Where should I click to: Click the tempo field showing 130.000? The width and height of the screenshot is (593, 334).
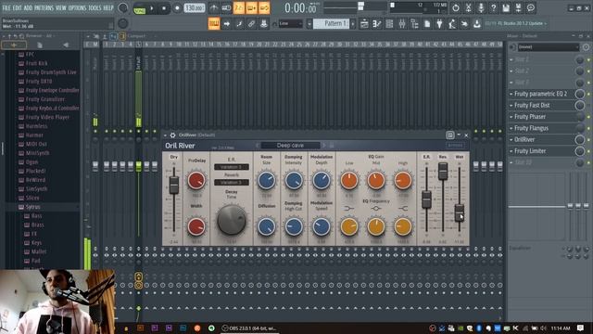(195, 8)
